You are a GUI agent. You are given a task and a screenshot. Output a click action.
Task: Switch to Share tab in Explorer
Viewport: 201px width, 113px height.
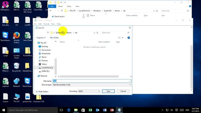(x=69, y=6)
